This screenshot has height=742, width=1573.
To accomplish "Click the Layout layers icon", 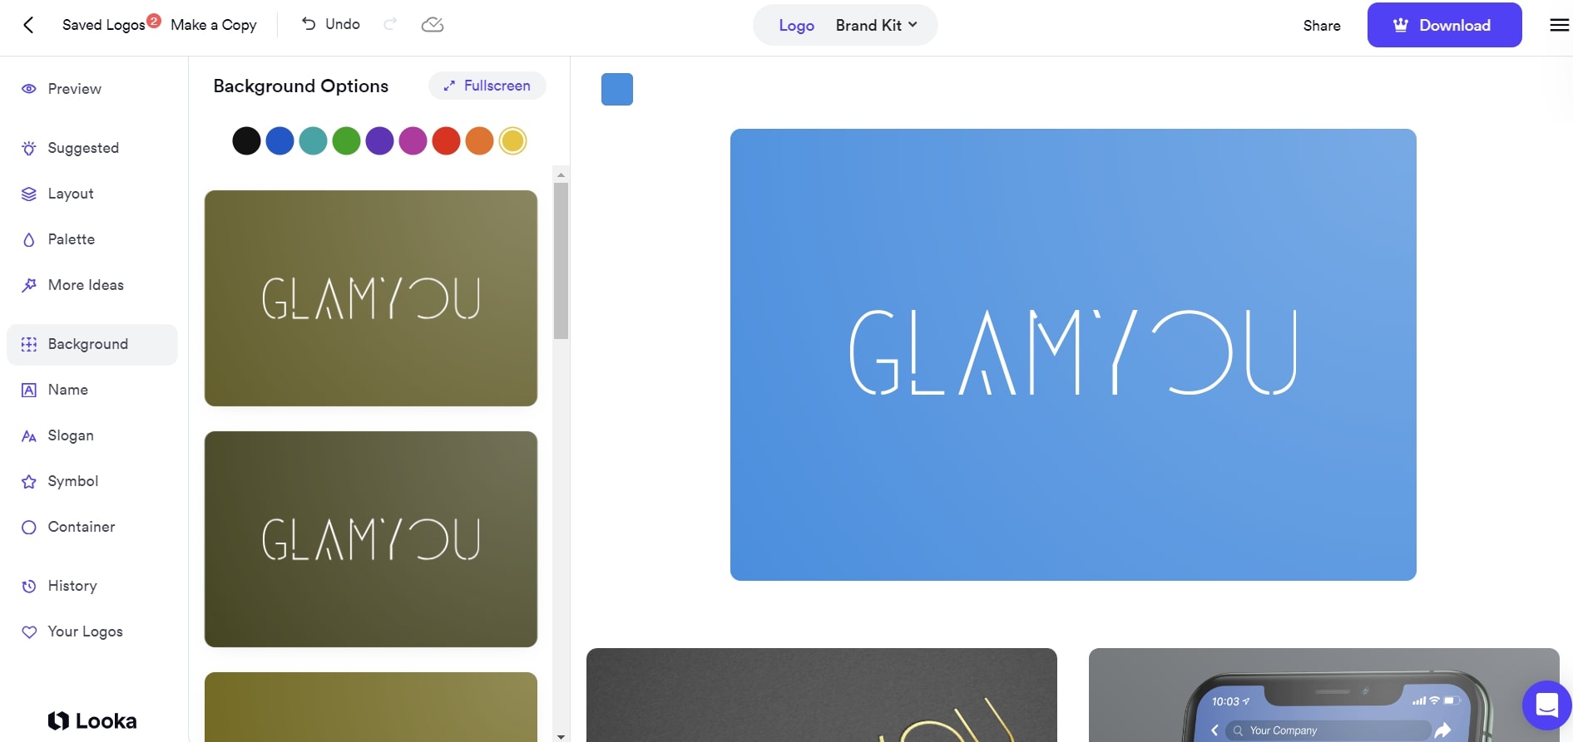I will click(x=29, y=194).
